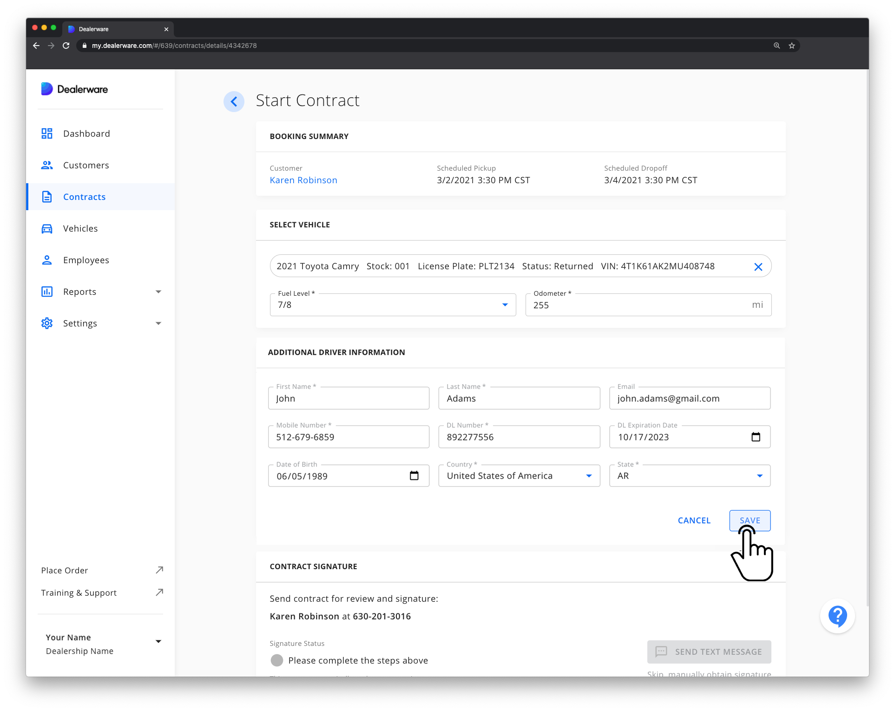Open Reports via the chart icon

point(47,292)
